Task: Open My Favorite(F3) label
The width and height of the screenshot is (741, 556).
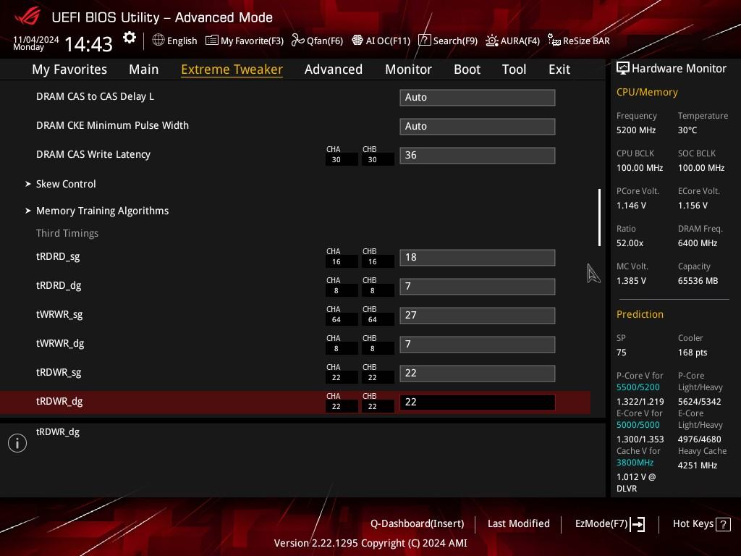Action: pyautogui.click(x=252, y=41)
